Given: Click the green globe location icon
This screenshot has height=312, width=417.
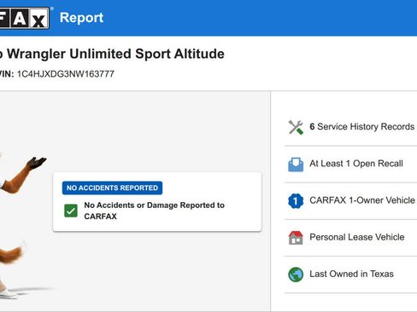Looking at the screenshot, I should 296,274.
